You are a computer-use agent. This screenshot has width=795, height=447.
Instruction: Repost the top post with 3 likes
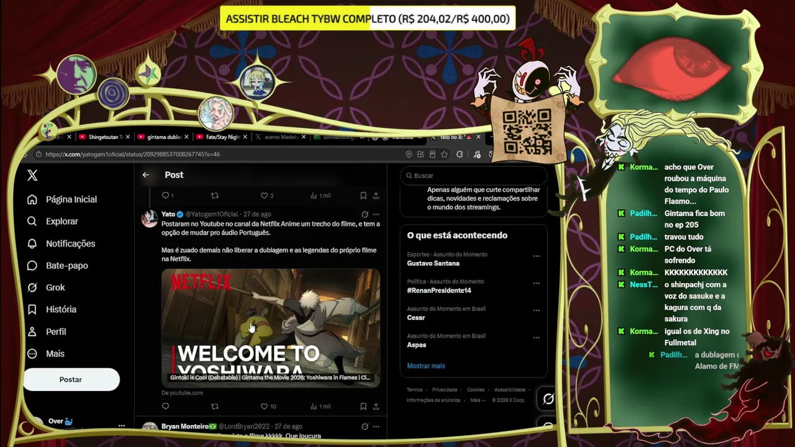tap(215, 196)
